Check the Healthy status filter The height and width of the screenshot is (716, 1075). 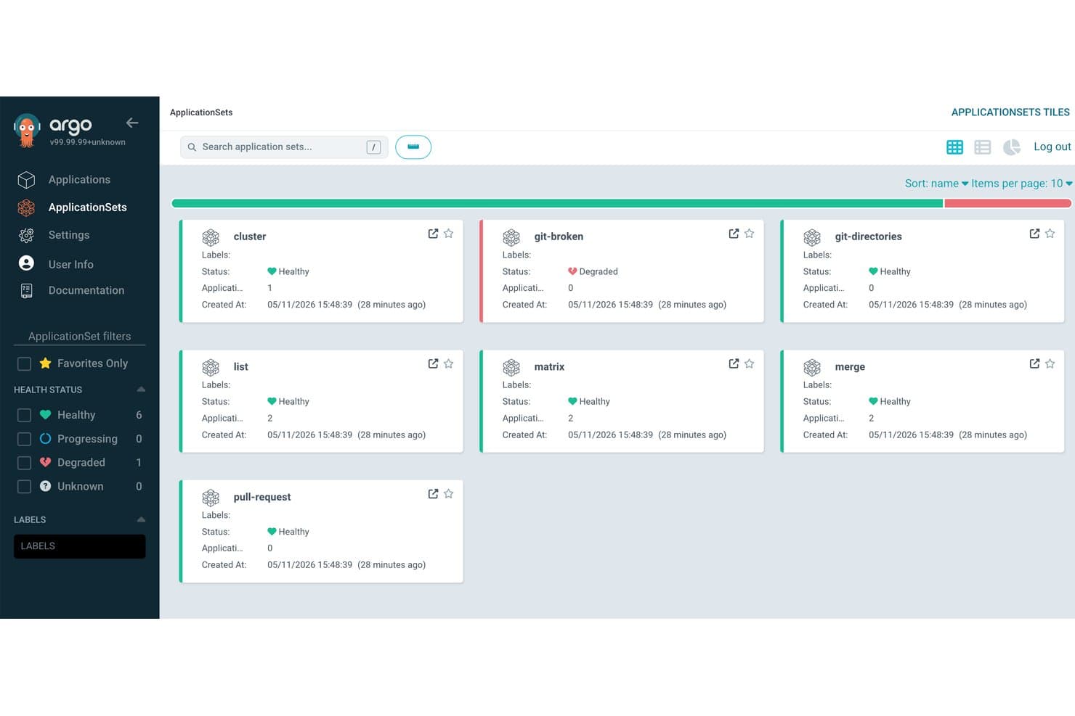point(24,415)
